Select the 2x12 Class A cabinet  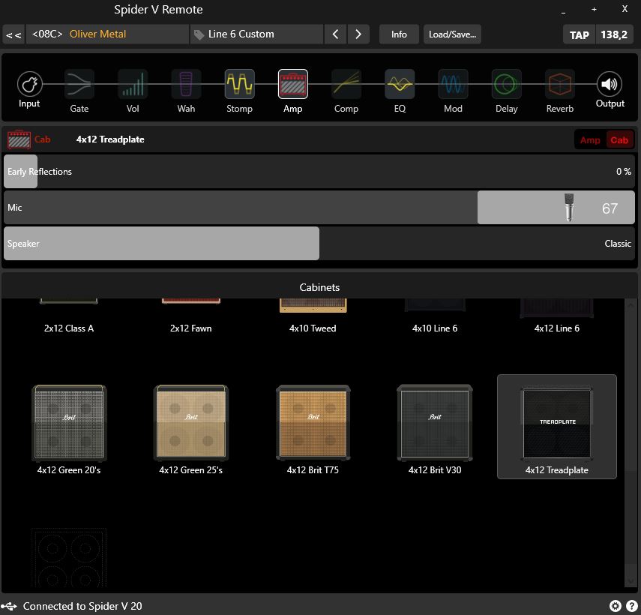(69, 319)
